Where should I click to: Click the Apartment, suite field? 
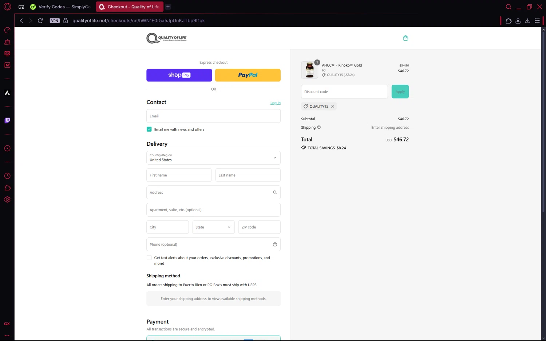pyautogui.click(x=213, y=210)
